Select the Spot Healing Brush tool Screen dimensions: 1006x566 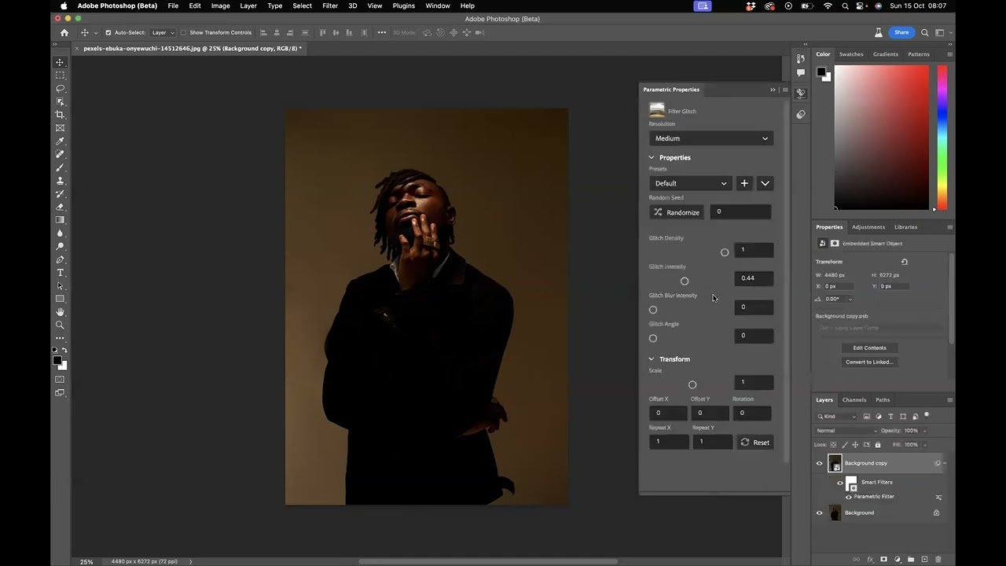(x=60, y=154)
